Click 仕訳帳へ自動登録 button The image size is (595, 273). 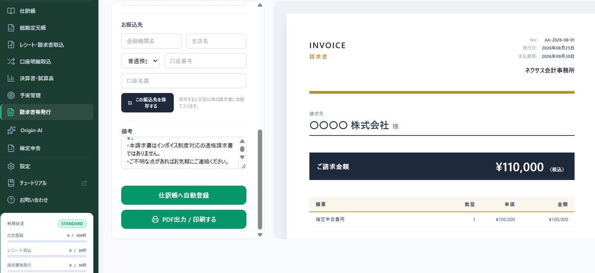pyautogui.click(x=184, y=195)
